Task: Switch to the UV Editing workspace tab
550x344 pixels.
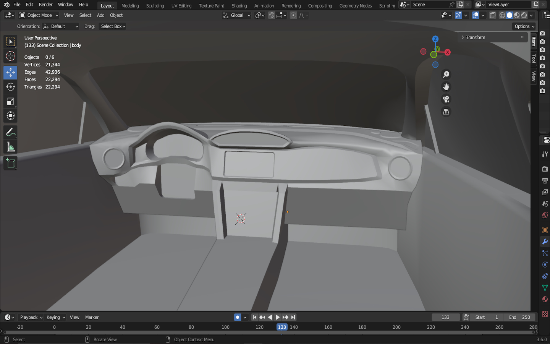Action: click(x=181, y=6)
